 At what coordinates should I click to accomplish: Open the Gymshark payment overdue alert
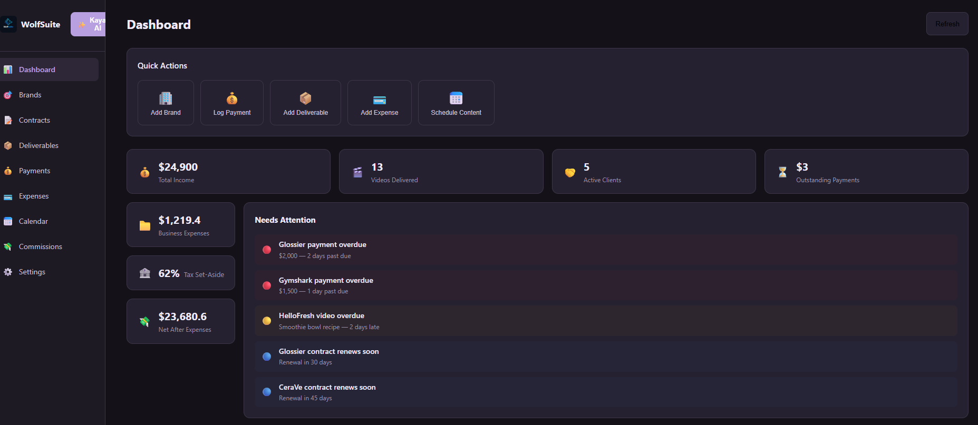[x=606, y=285]
